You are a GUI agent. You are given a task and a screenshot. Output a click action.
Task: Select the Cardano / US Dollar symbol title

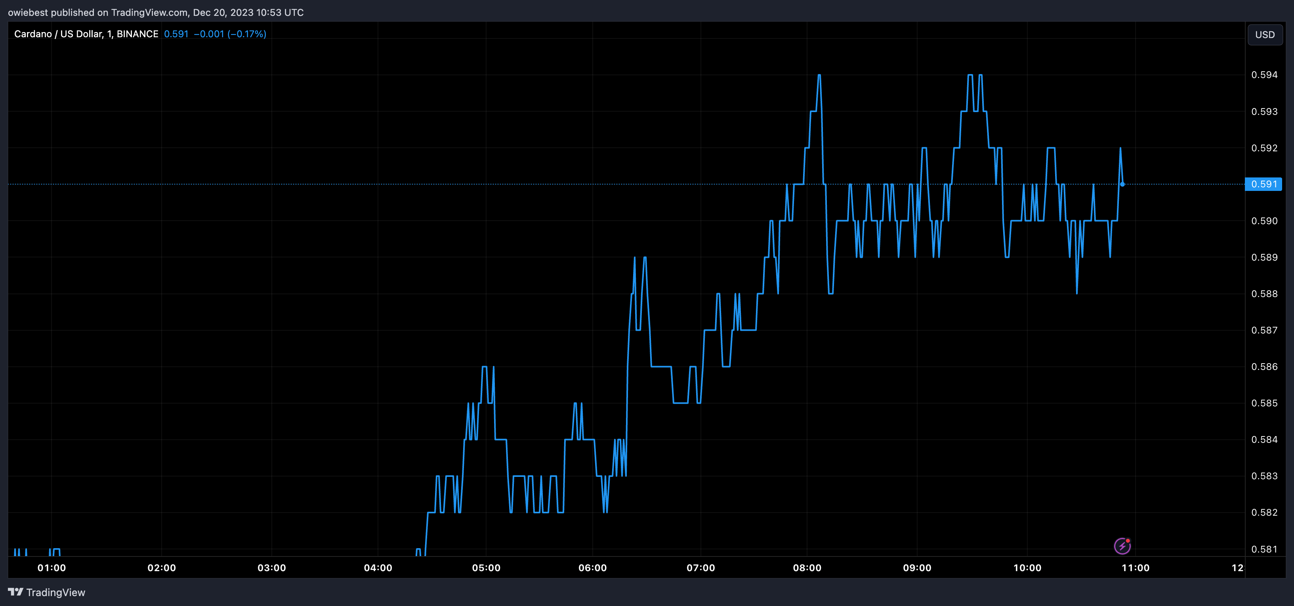(86, 34)
